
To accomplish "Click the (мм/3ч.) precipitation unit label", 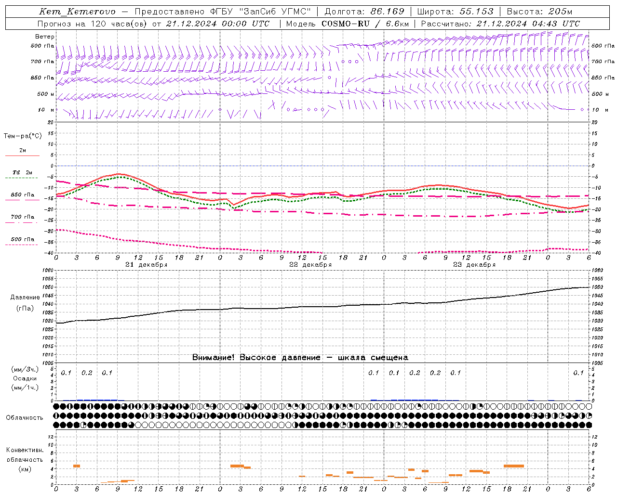I will 25,369.
